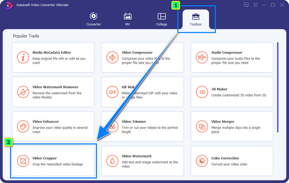Click the 3D Maker title

(219, 89)
